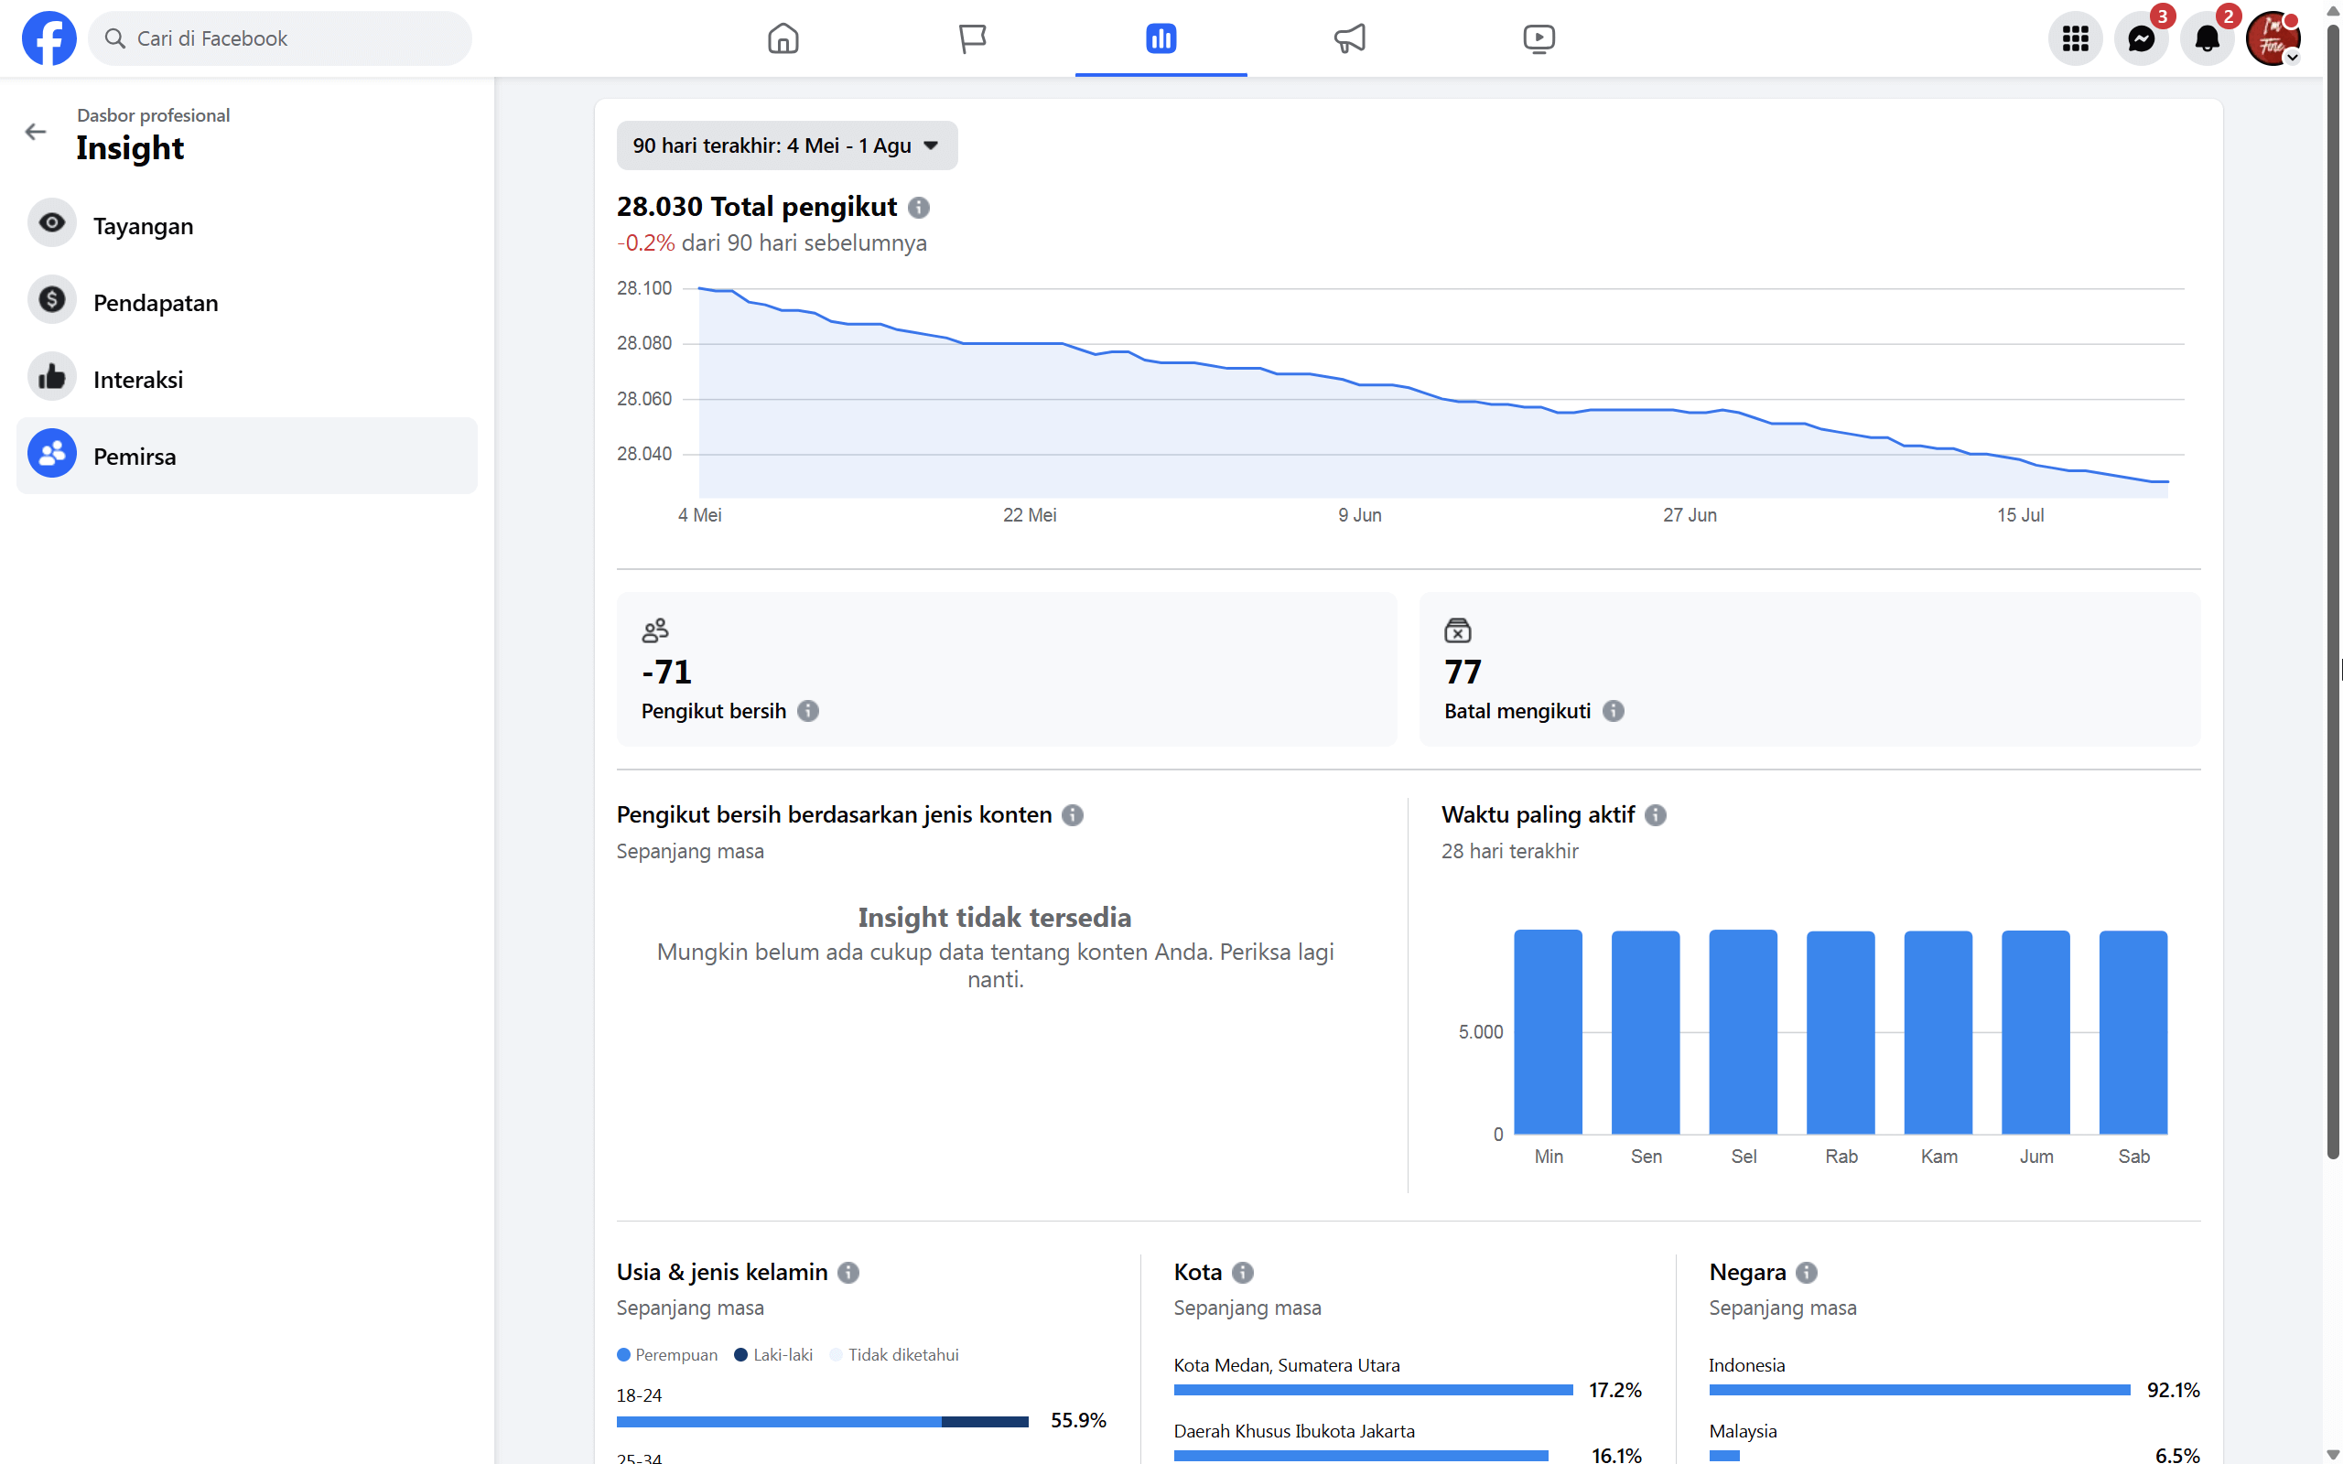Click the Facebook logo icon

click(x=49, y=38)
